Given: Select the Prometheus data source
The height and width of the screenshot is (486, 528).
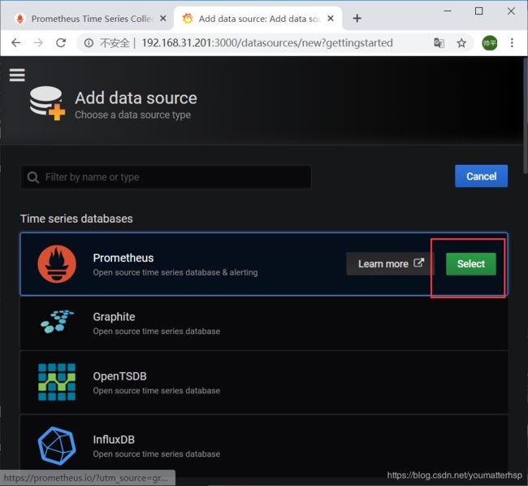Looking at the screenshot, I should point(471,263).
